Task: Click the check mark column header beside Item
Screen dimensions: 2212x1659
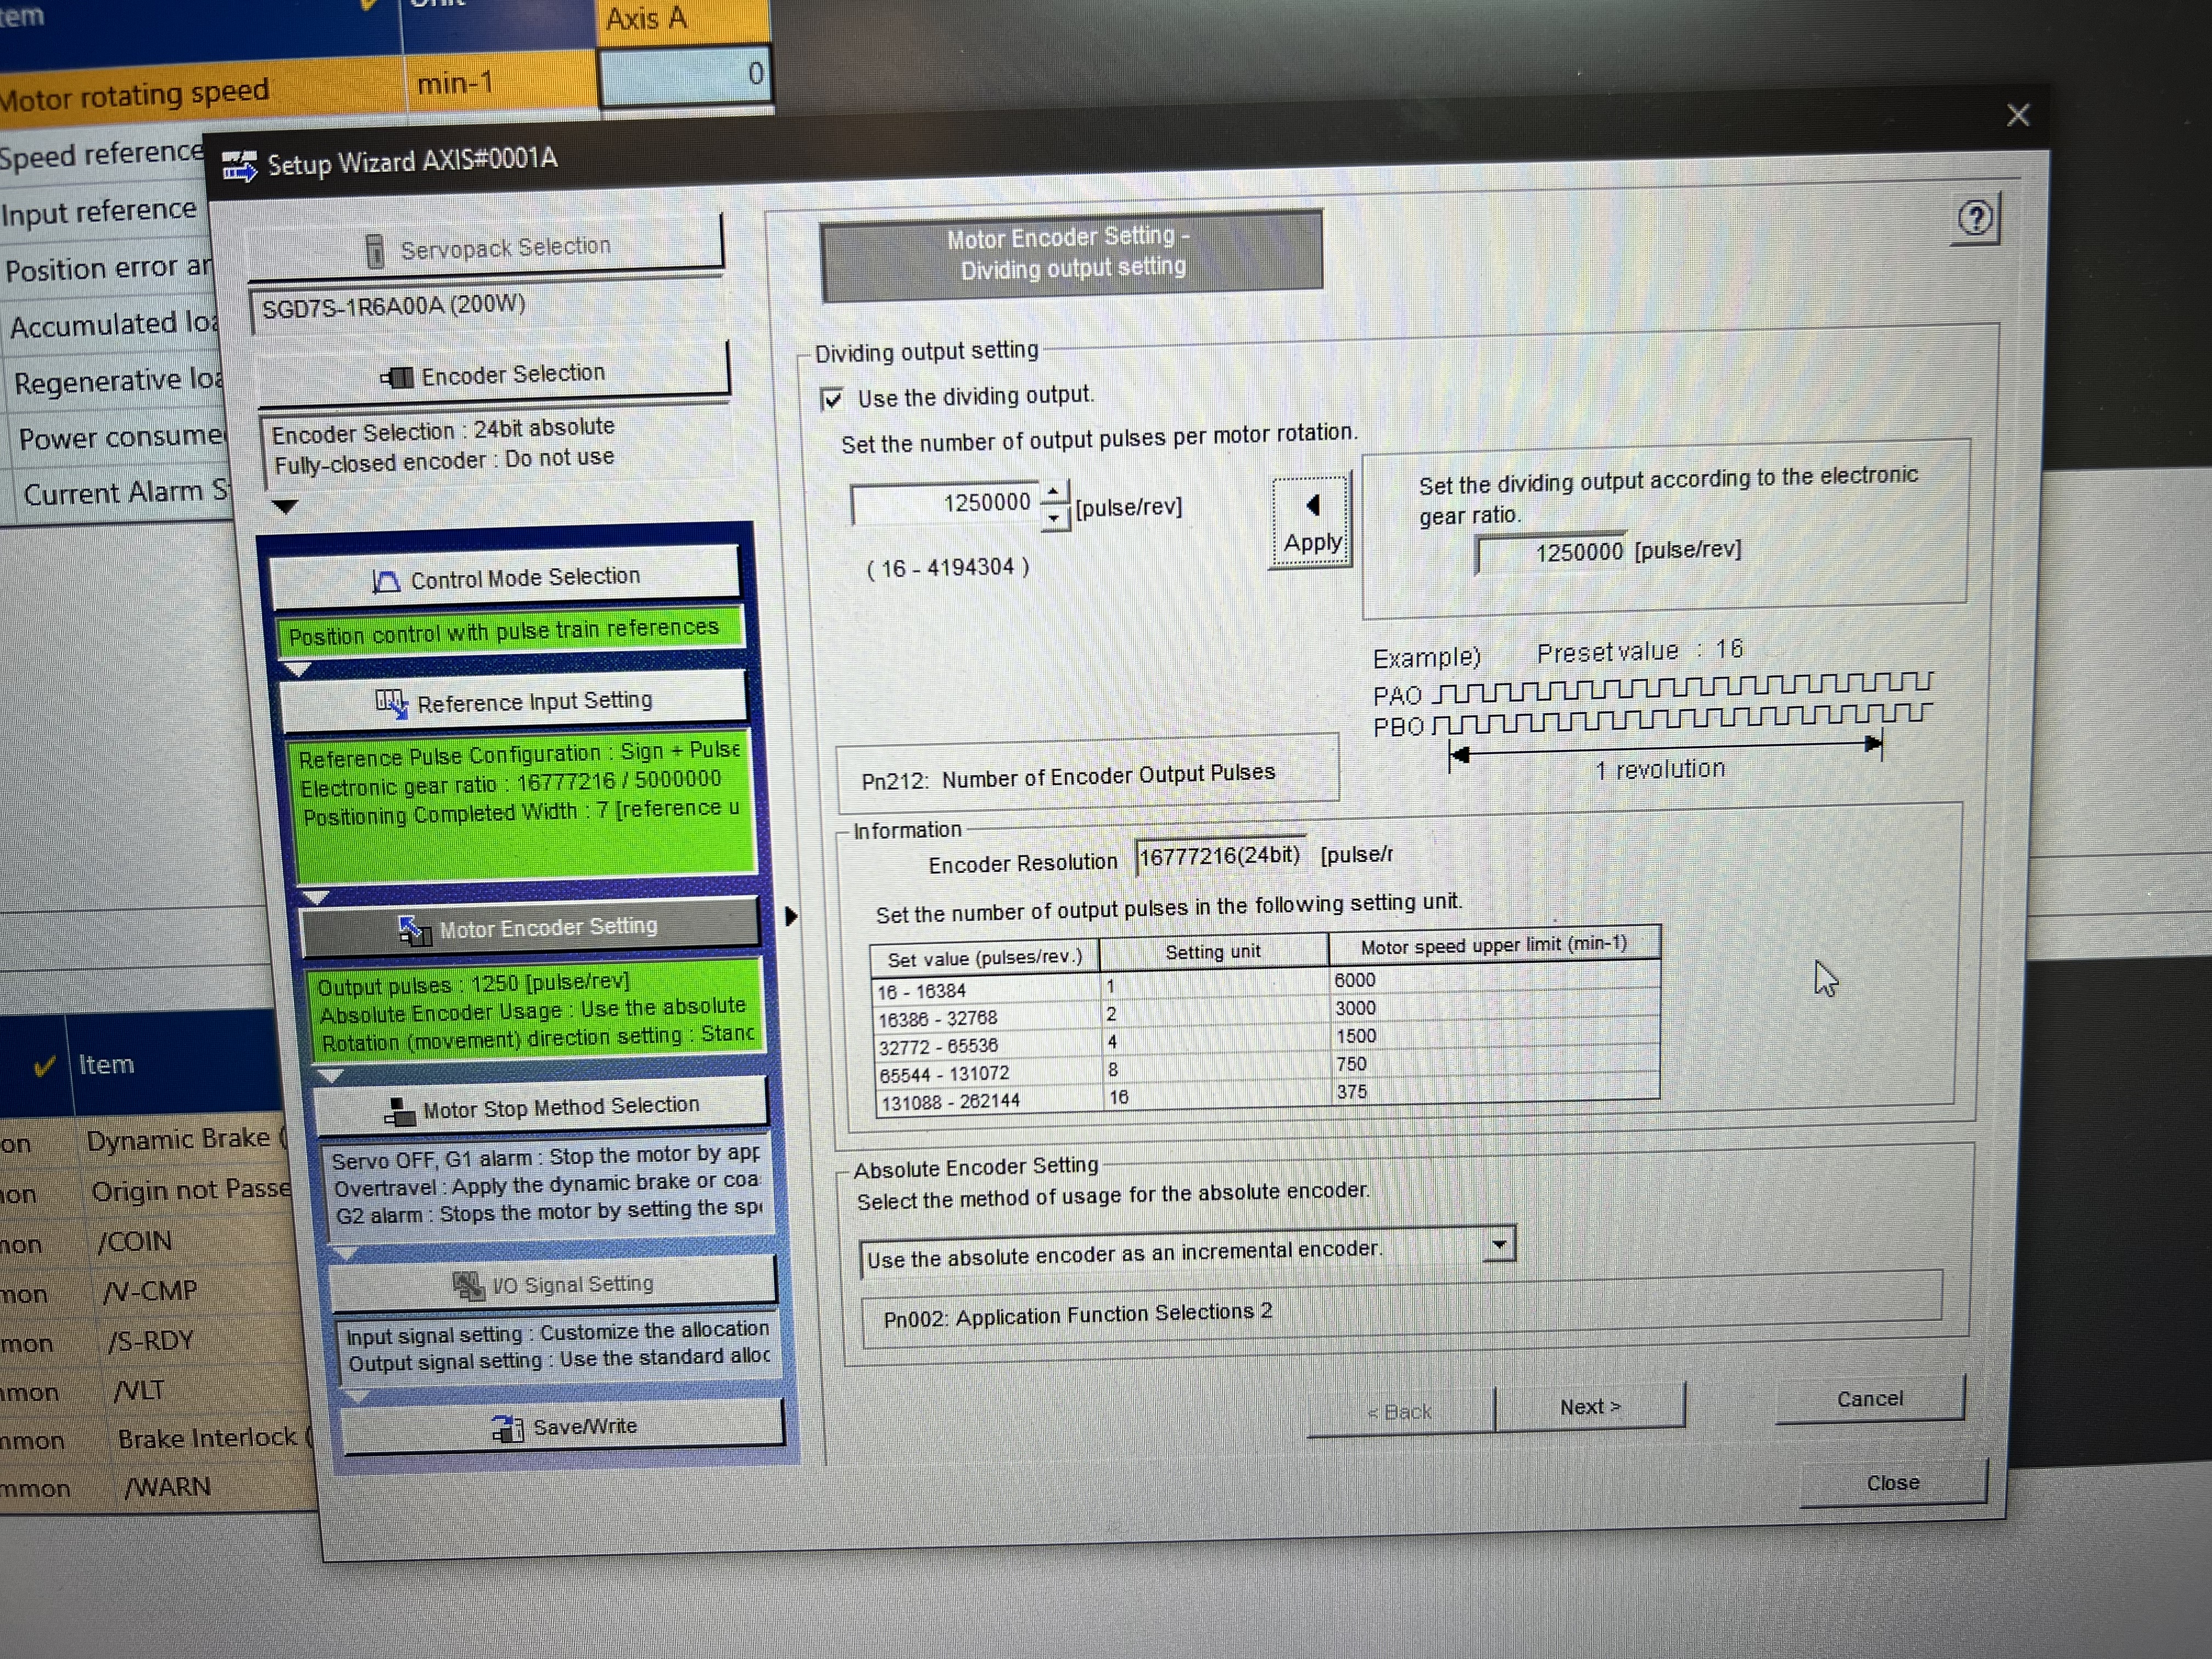Action: pyautogui.click(x=43, y=1066)
